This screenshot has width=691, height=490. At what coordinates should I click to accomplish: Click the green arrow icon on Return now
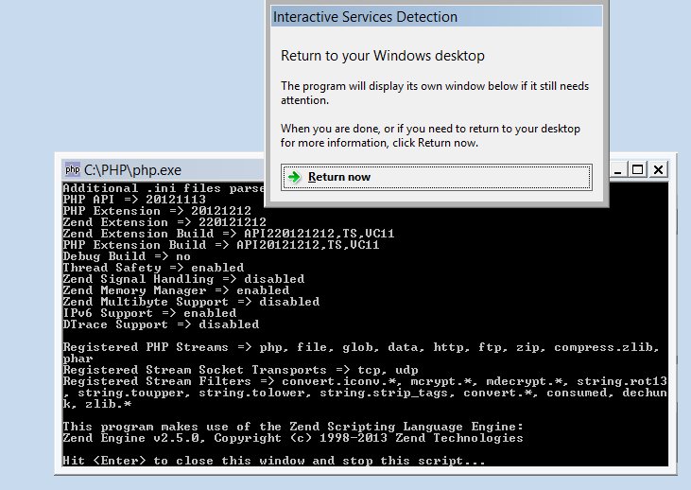[294, 177]
